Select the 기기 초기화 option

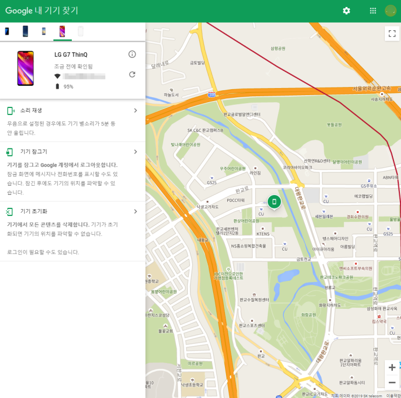tap(73, 231)
